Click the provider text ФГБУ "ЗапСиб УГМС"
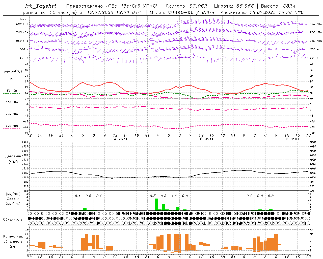This screenshot has width=323, height=259. [132, 6]
